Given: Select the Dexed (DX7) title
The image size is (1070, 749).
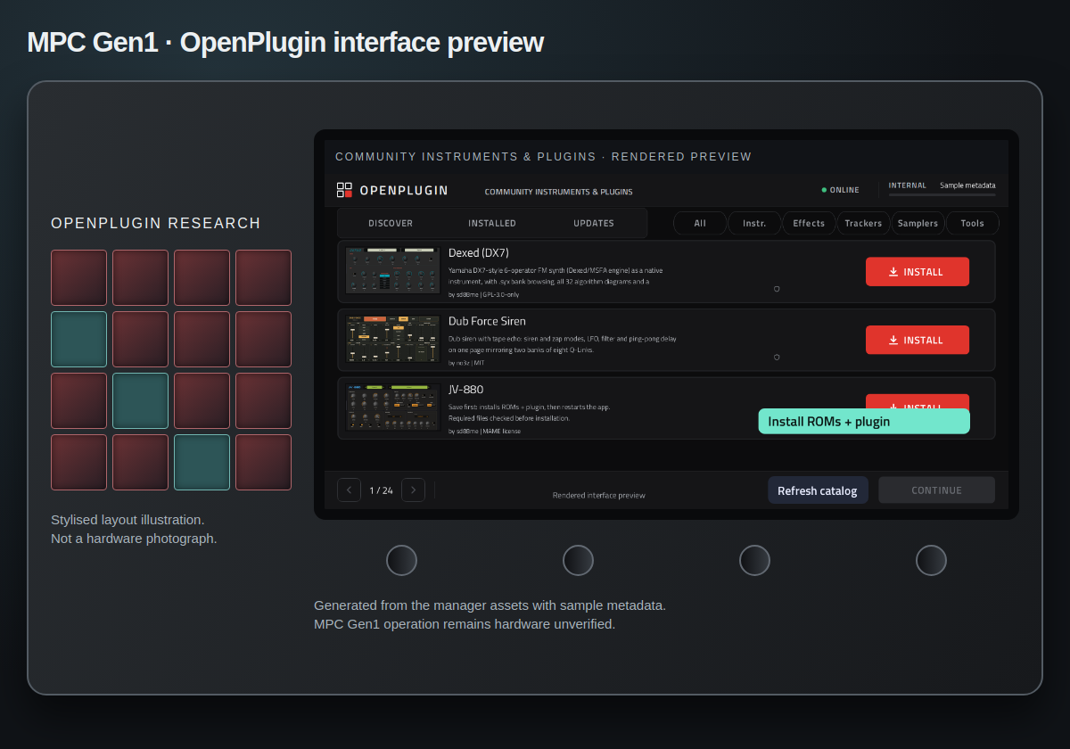Looking at the screenshot, I should 479,253.
